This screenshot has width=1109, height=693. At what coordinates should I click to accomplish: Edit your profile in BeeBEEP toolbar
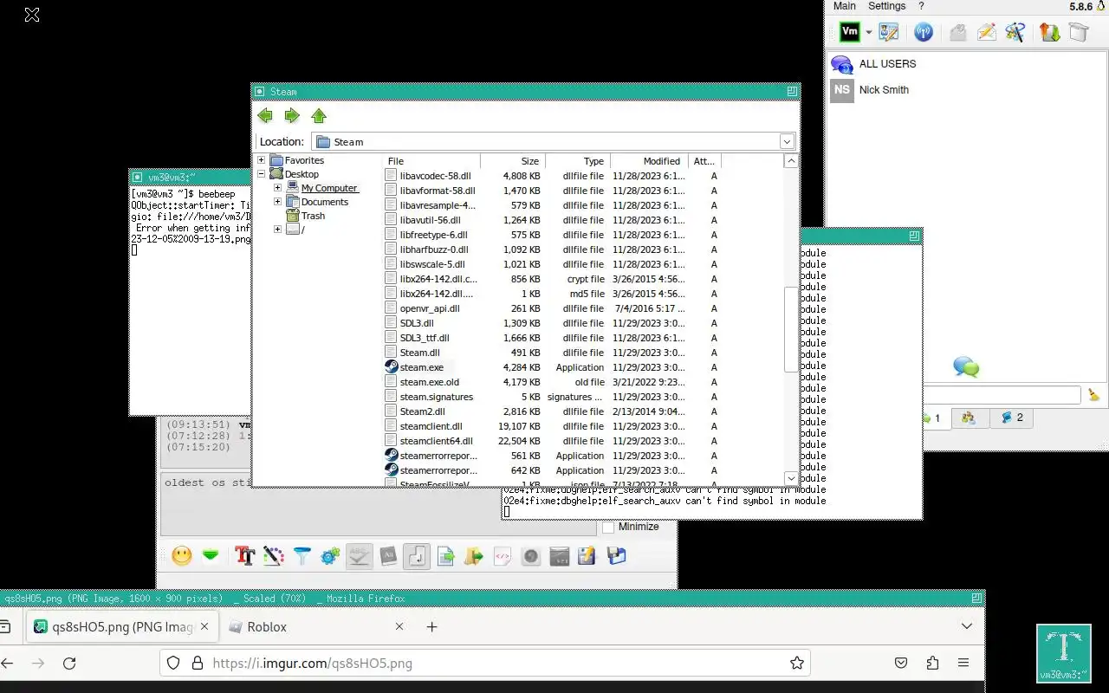[889, 33]
